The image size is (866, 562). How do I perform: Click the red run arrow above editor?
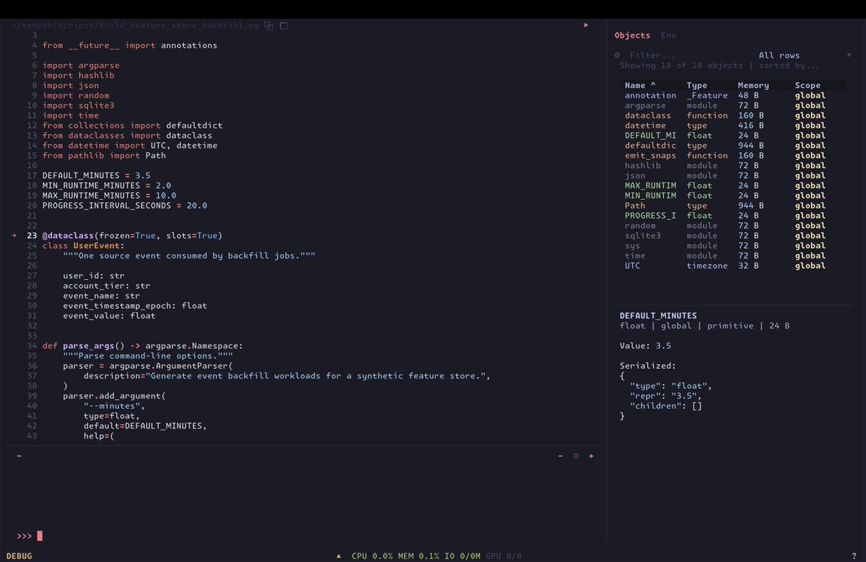tap(586, 25)
